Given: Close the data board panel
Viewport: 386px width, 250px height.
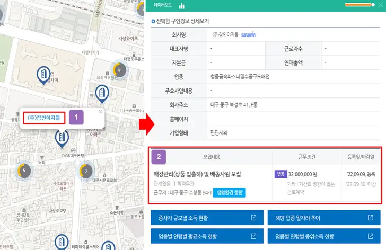Looking at the screenshot, I should pyautogui.click(x=381, y=5).
